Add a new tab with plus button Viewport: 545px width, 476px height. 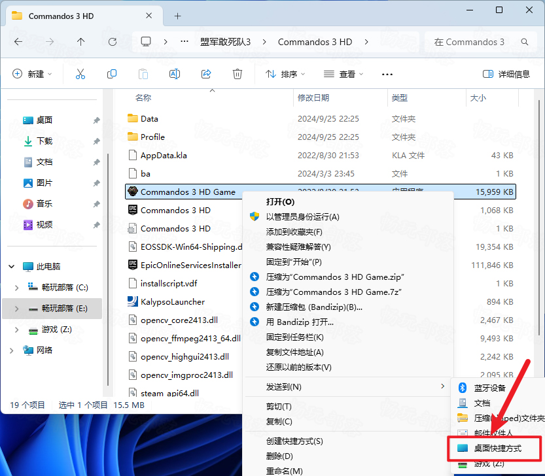point(177,16)
